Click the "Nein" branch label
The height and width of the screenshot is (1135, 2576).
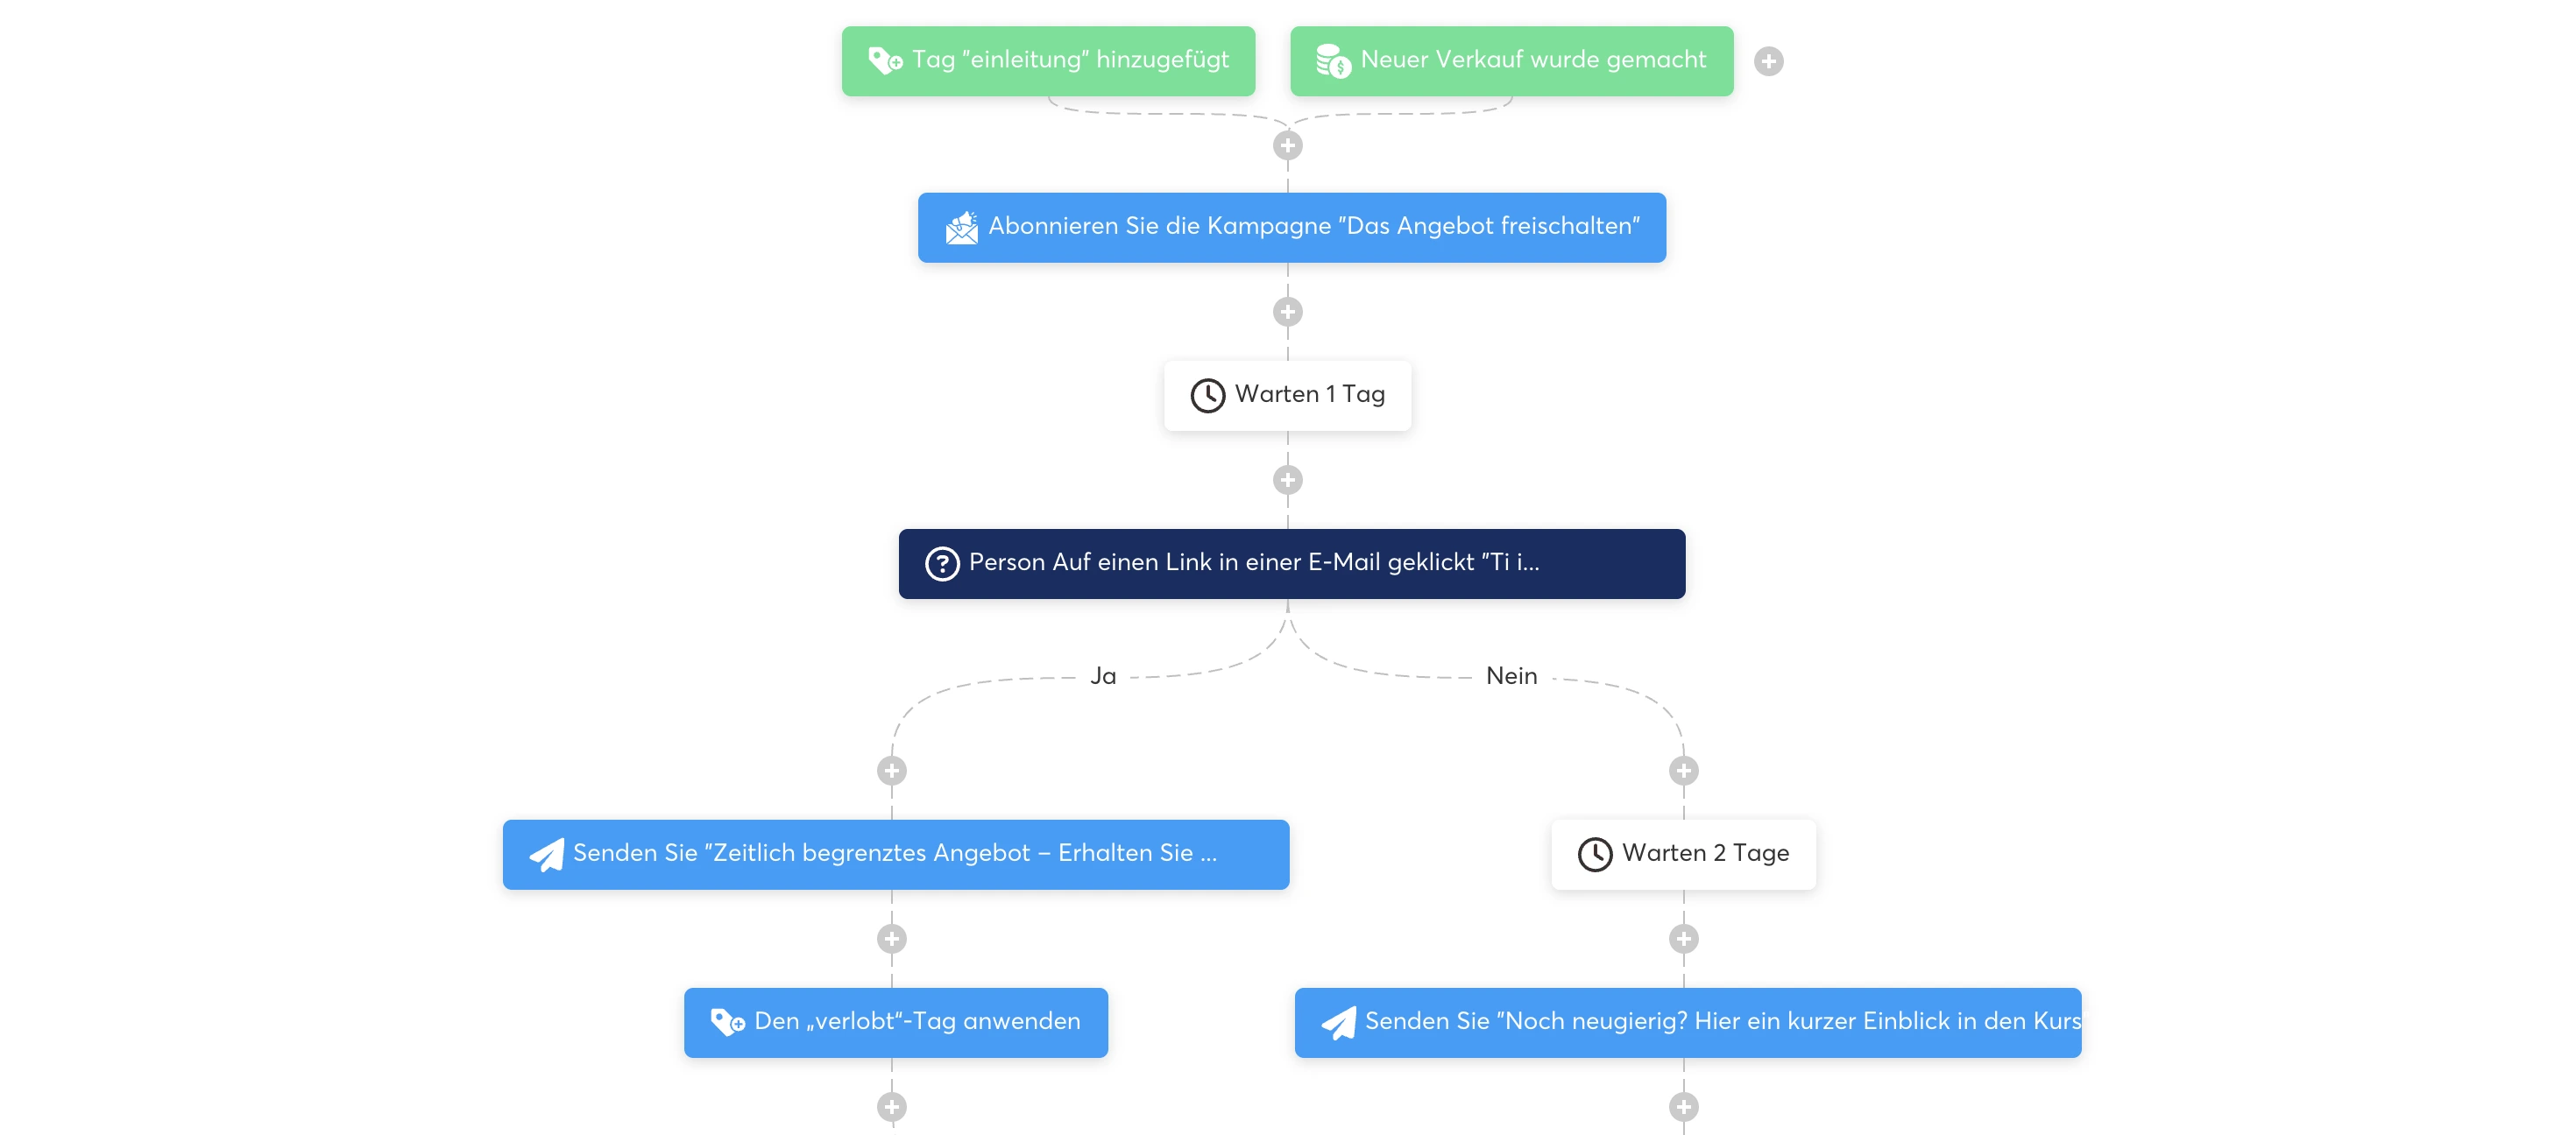coord(1510,676)
